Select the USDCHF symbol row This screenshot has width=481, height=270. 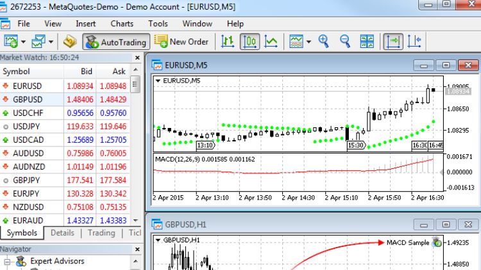coord(65,113)
